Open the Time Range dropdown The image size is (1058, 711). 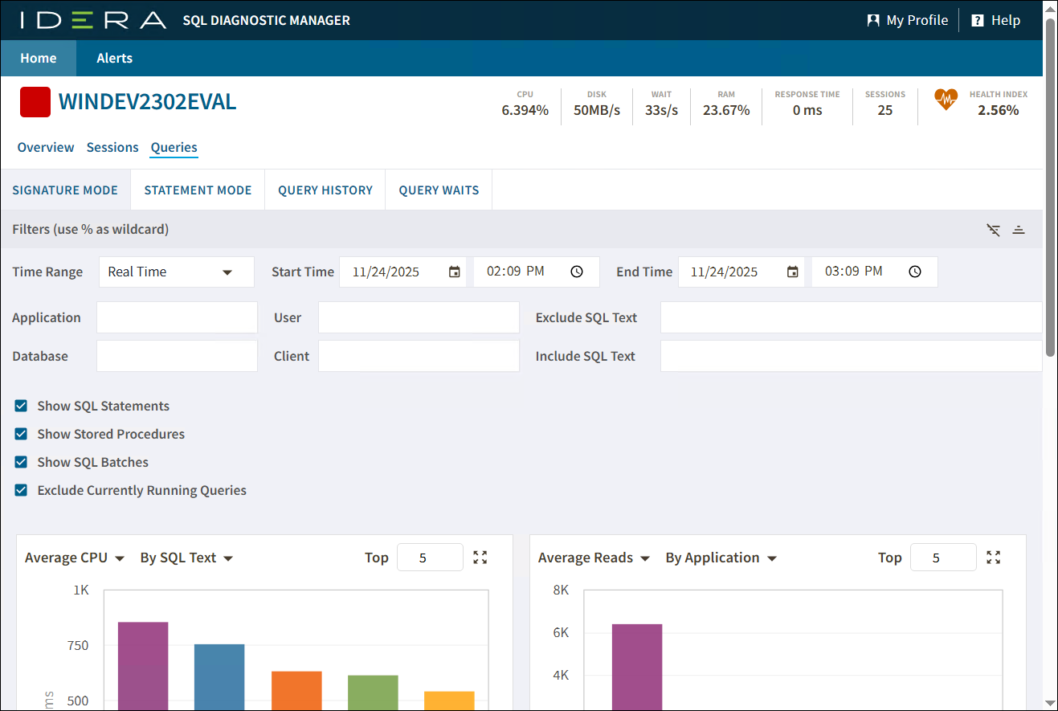(x=176, y=272)
